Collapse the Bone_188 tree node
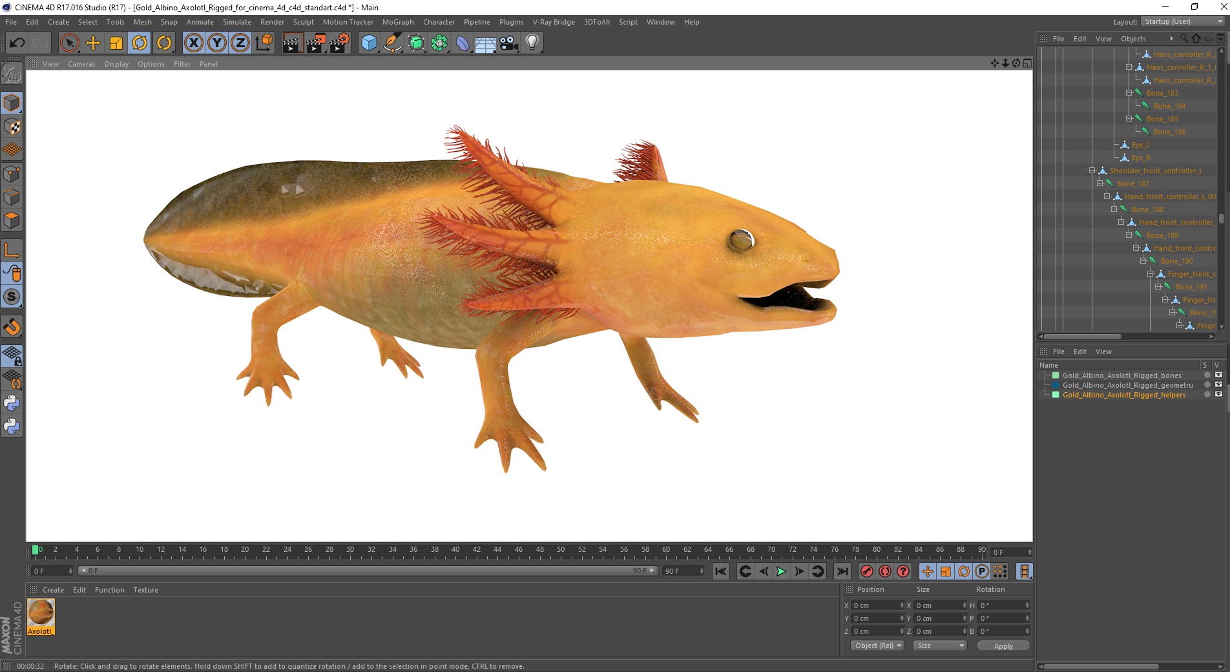 click(1114, 209)
